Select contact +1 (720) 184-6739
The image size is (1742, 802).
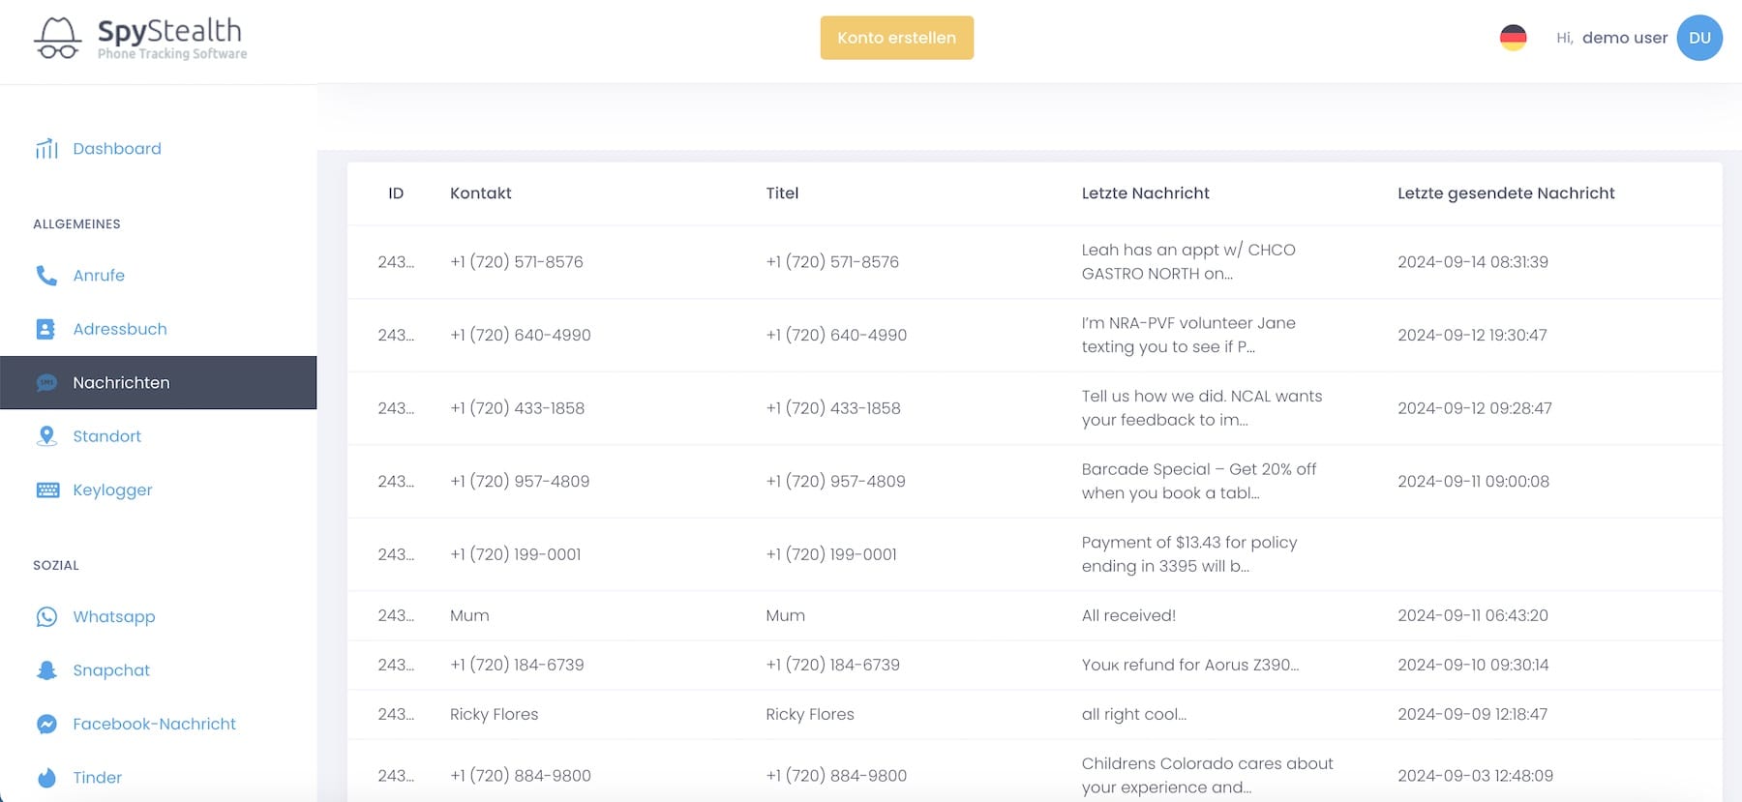point(517,665)
